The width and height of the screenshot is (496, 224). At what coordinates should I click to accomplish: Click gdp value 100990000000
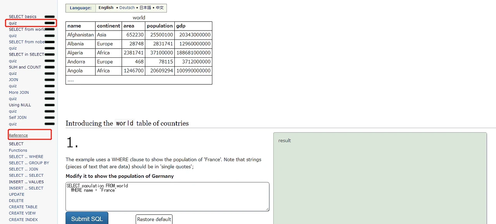point(193,71)
